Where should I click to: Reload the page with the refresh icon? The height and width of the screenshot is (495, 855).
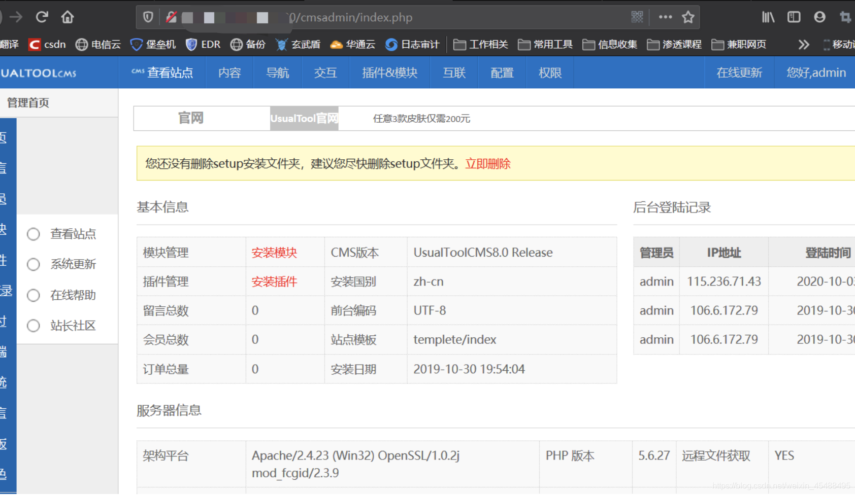pos(42,17)
